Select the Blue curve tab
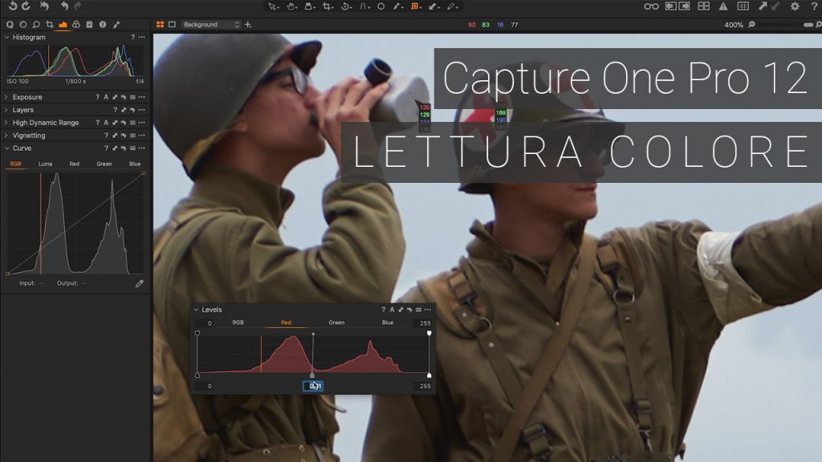Screen dimensions: 822x462 (135, 164)
